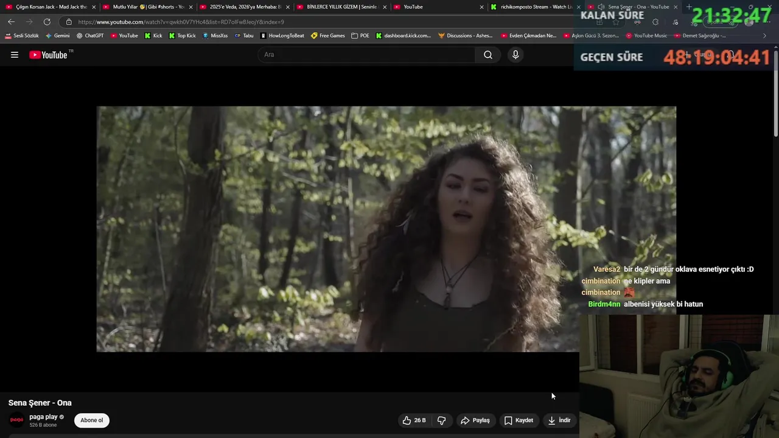The width and height of the screenshot is (779, 438).
Task: Open the ChatGPT bookmark
Action: pyautogui.click(x=90, y=36)
